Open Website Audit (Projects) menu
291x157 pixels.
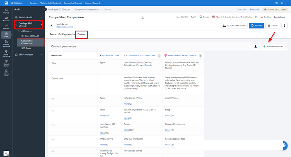[50, 3]
